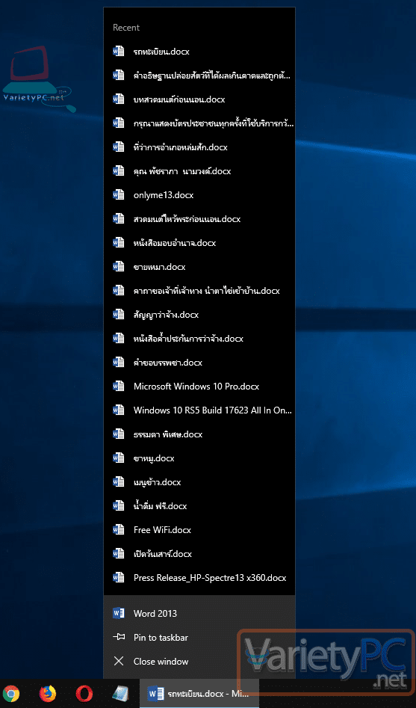This screenshot has height=708, width=416.
Task: Open recent file สัญญาว่าจ้าง.docx
Action: (x=199, y=314)
